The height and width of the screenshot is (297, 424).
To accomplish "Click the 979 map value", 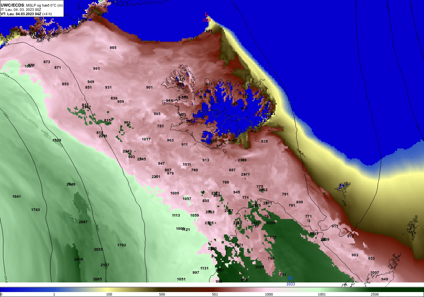I will (170, 173).
